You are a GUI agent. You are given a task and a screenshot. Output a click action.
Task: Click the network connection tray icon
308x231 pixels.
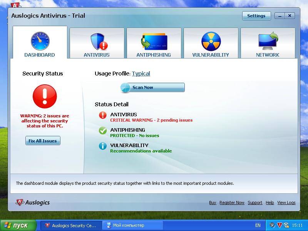[x=286, y=225]
